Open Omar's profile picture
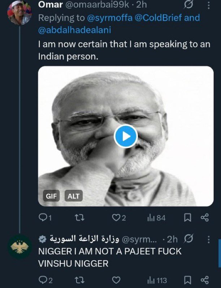Image resolution: width=221 pixels, height=288 pixels. point(19,13)
